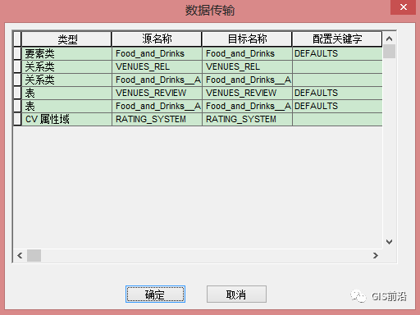Screen dimensions: 420x315
Task: Click empty keyword cell in RATING_SYSTEM row
Action: (337, 119)
